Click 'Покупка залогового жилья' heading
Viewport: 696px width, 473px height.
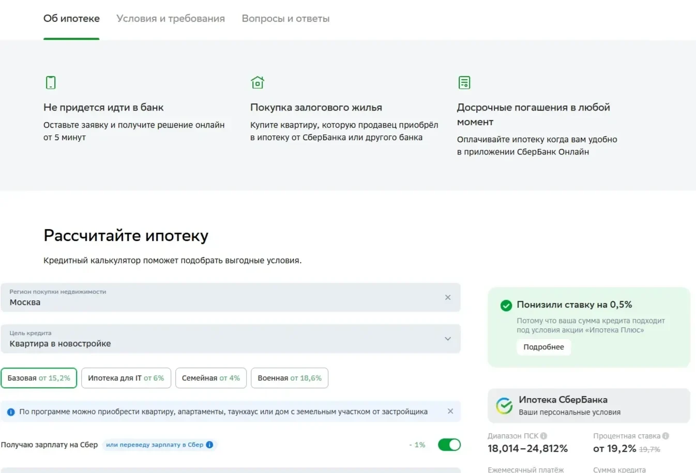316,108
